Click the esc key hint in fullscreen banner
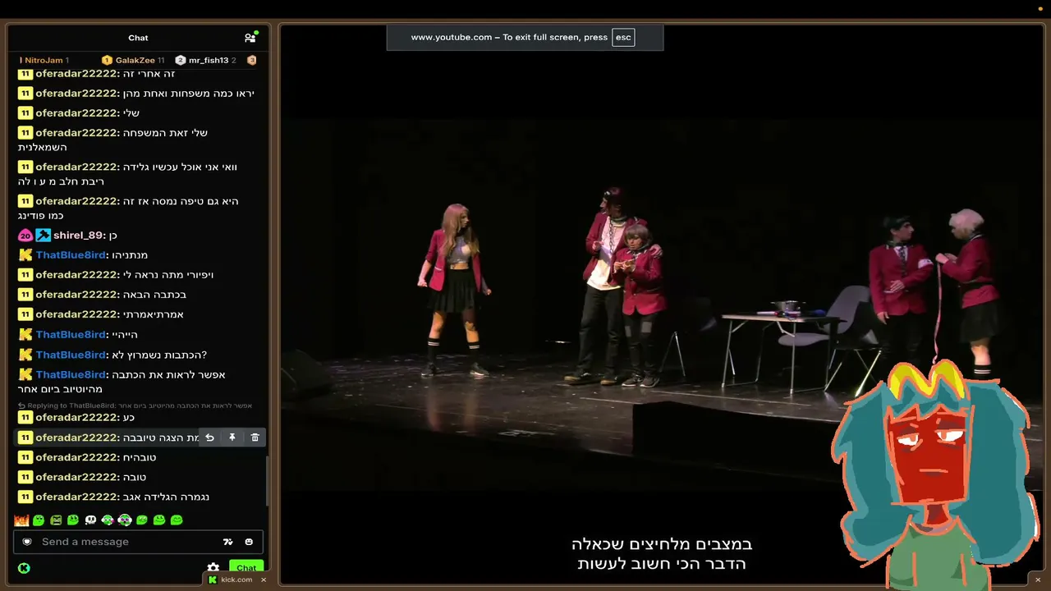1051x591 pixels. (623, 37)
